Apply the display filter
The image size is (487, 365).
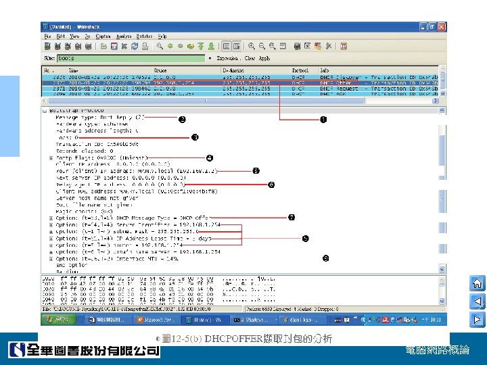[264, 58]
